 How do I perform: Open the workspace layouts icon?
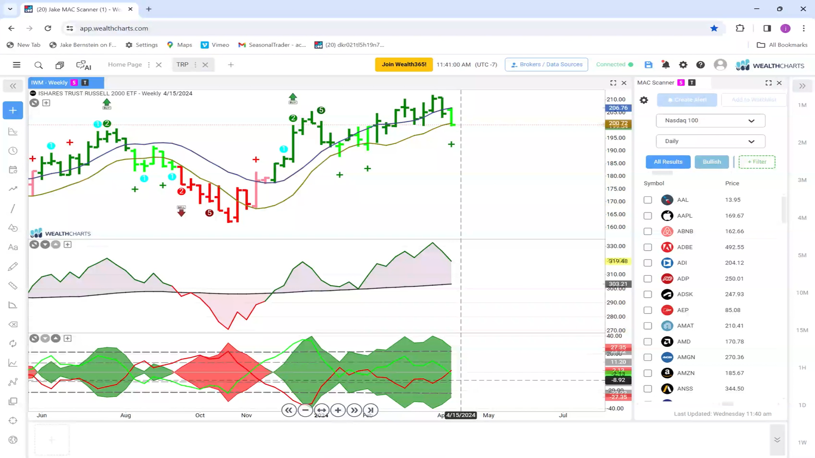click(x=60, y=65)
